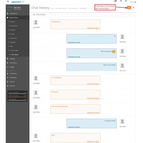Click the Logout link
143x143 pixels.
133,2
